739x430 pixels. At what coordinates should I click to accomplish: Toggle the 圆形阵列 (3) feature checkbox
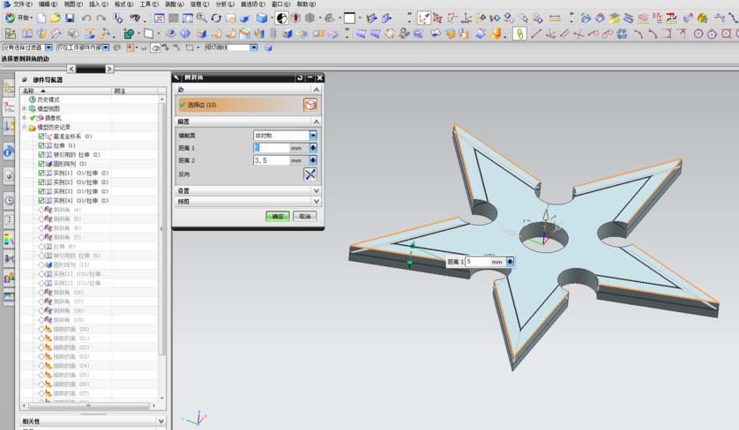41,164
